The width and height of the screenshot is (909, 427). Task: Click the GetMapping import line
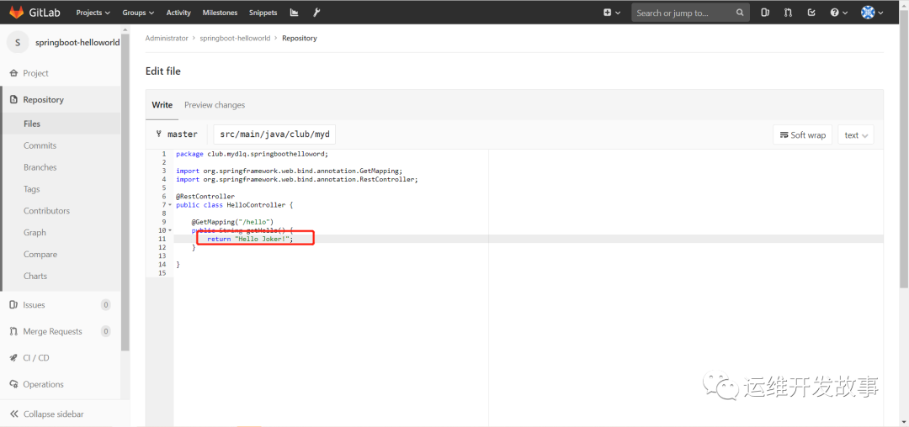pos(290,171)
